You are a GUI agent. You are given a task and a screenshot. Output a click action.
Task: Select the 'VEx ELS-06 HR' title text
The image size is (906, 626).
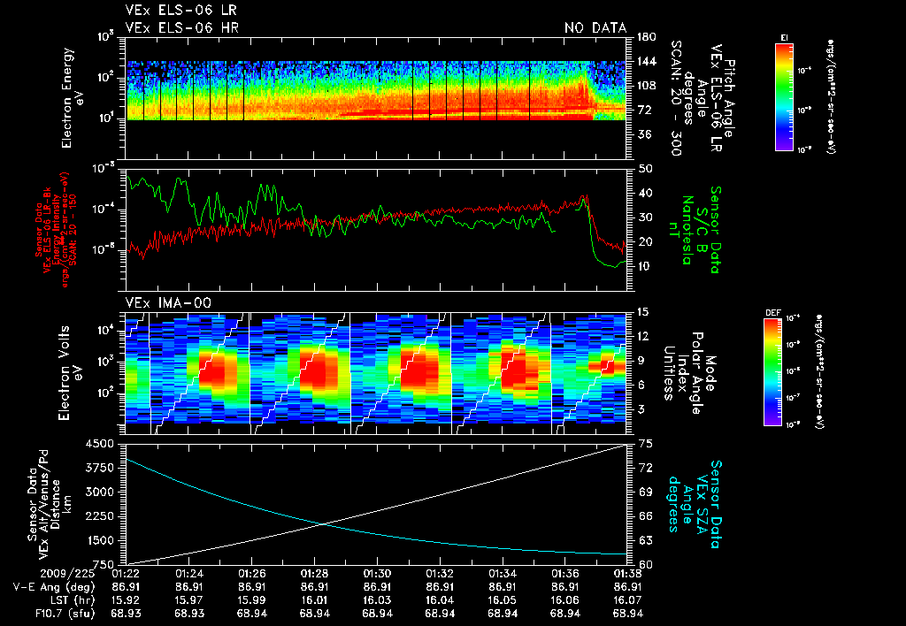(x=181, y=27)
